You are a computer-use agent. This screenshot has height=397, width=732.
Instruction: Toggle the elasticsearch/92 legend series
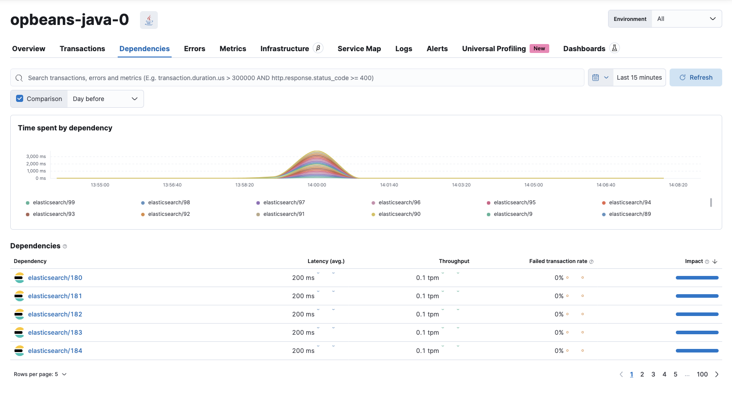[x=165, y=214]
